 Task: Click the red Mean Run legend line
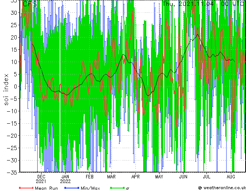click(x=26, y=188)
